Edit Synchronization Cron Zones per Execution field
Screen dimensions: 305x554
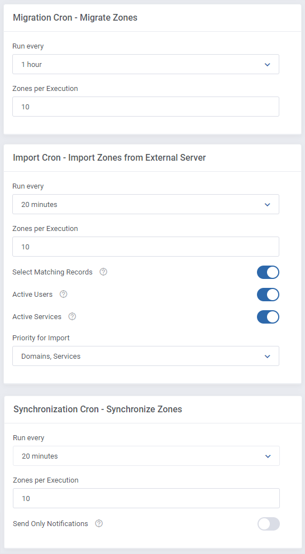click(x=146, y=498)
